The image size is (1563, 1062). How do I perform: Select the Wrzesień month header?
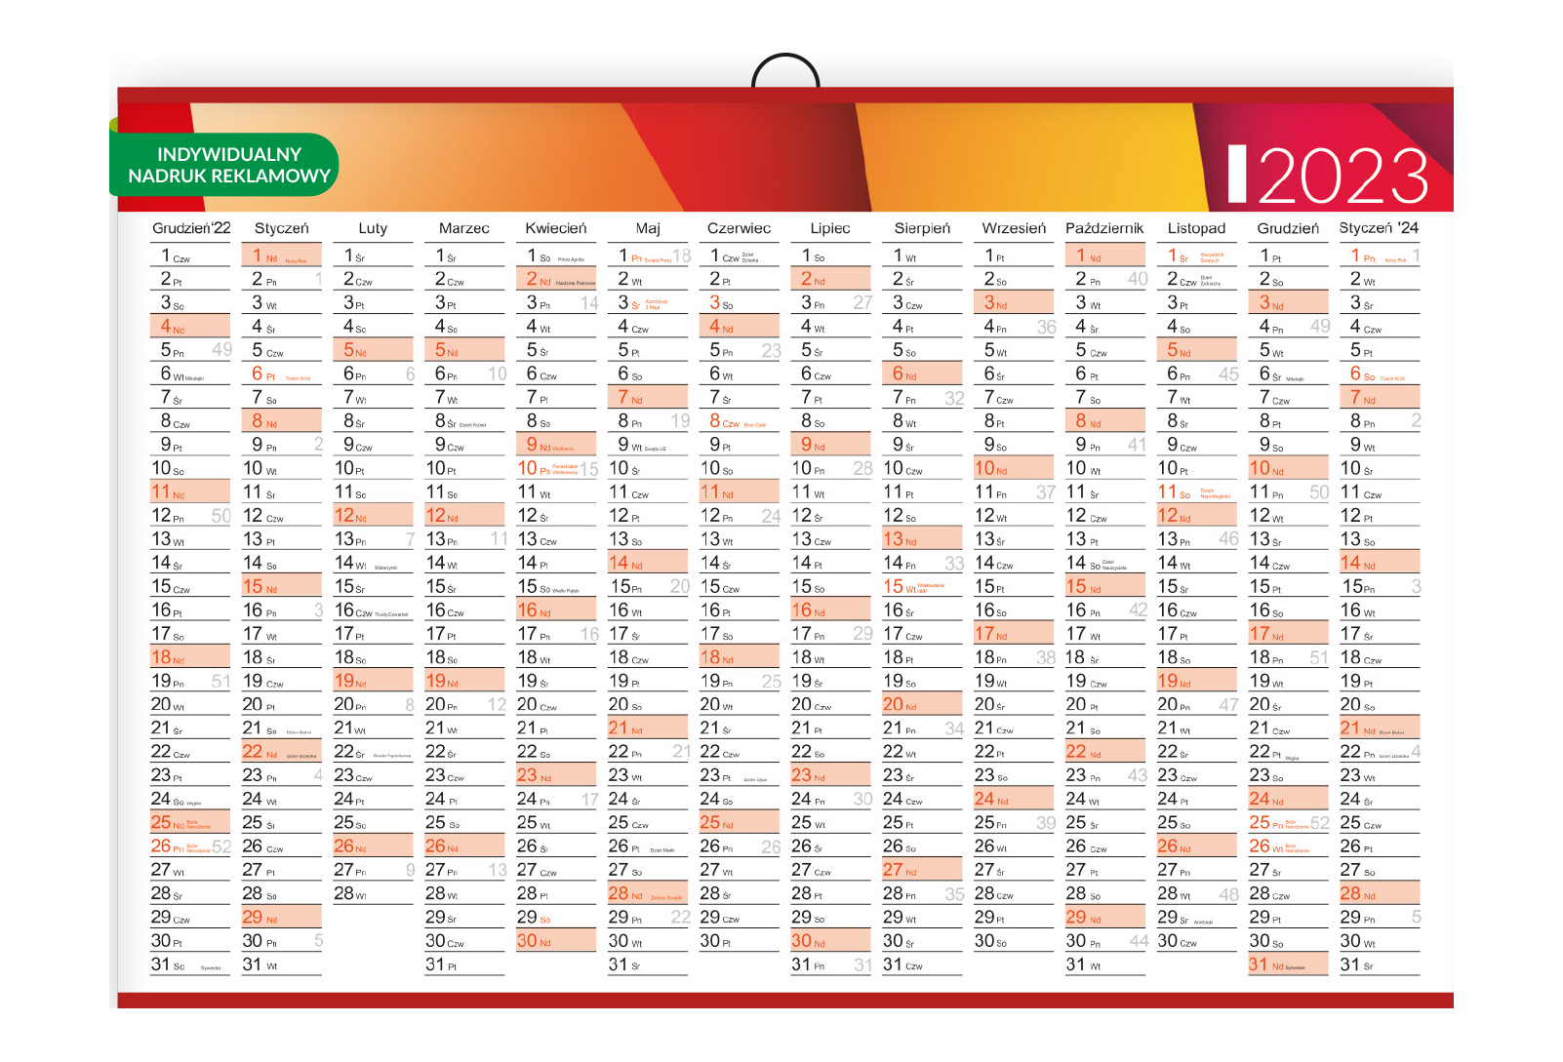pyautogui.click(x=1014, y=228)
